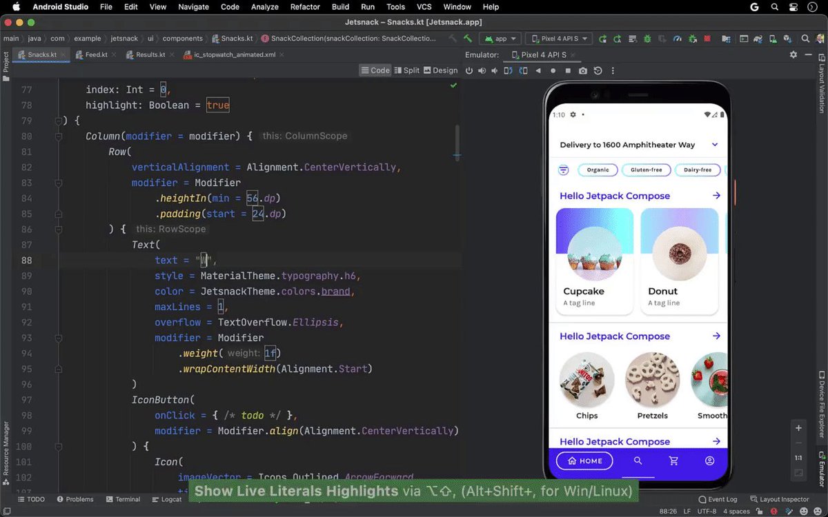Open the SDK Manager icon
The width and height of the screenshot is (828, 517).
pyautogui.click(x=787, y=39)
